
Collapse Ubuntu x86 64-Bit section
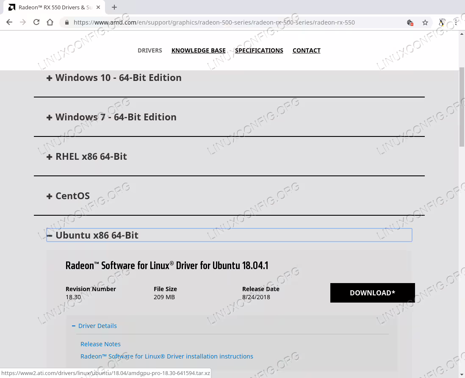point(229,235)
